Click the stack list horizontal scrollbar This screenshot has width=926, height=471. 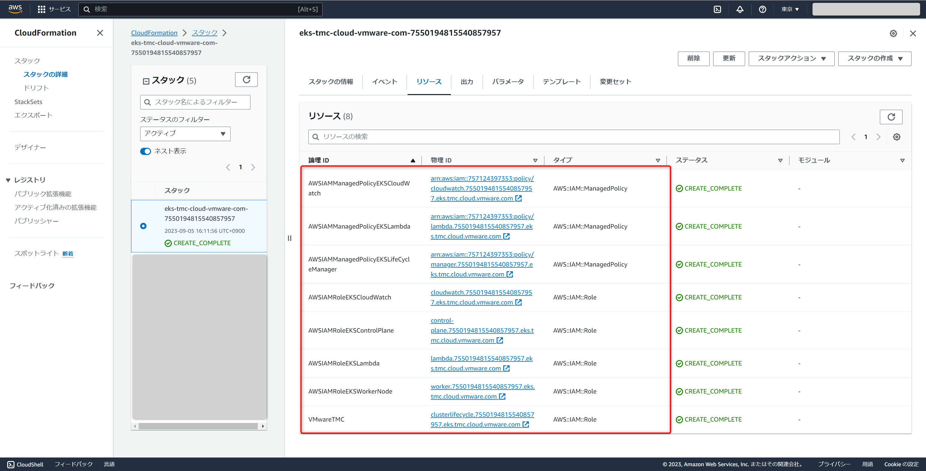[x=198, y=426]
